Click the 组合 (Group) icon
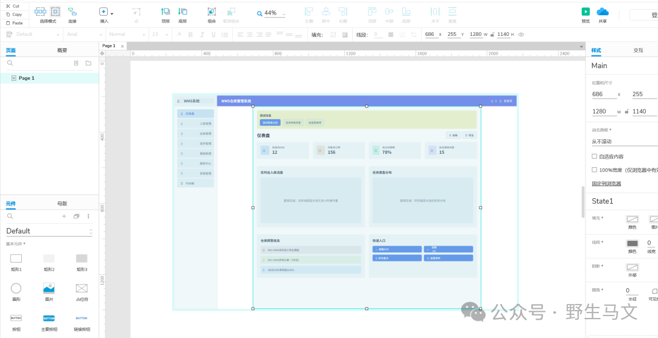The height and width of the screenshot is (338, 658). click(x=211, y=12)
